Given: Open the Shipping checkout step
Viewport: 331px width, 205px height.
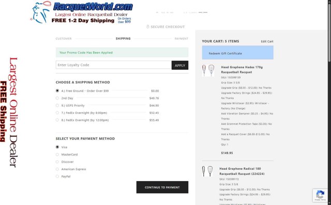Looking at the screenshot, I should [x=123, y=38].
